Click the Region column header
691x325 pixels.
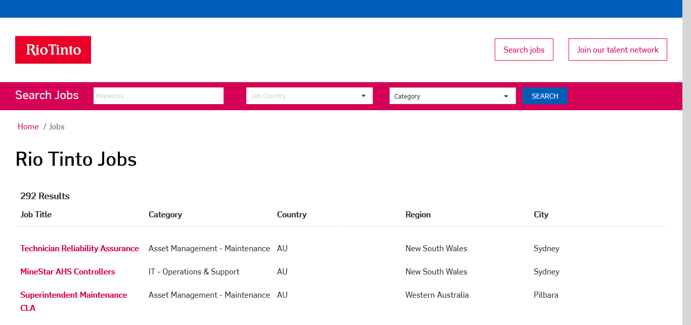click(x=418, y=215)
